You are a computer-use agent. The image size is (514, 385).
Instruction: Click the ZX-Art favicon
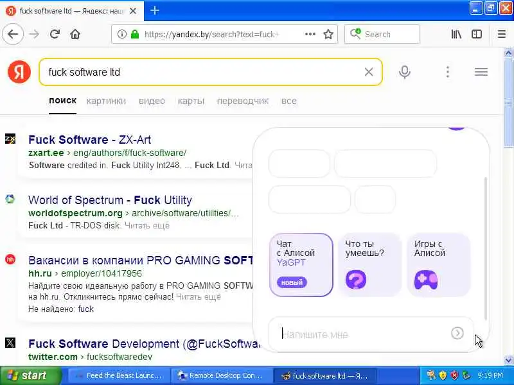(10, 139)
